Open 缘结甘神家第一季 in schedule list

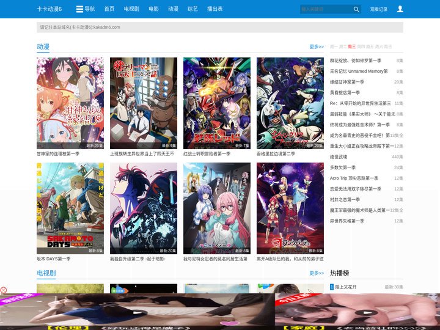click(x=347, y=82)
